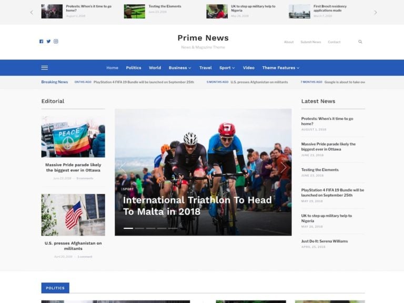Open Nigeria military help carousel thumbnail
The width and height of the screenshot is (404, 303).
(217, 12)
